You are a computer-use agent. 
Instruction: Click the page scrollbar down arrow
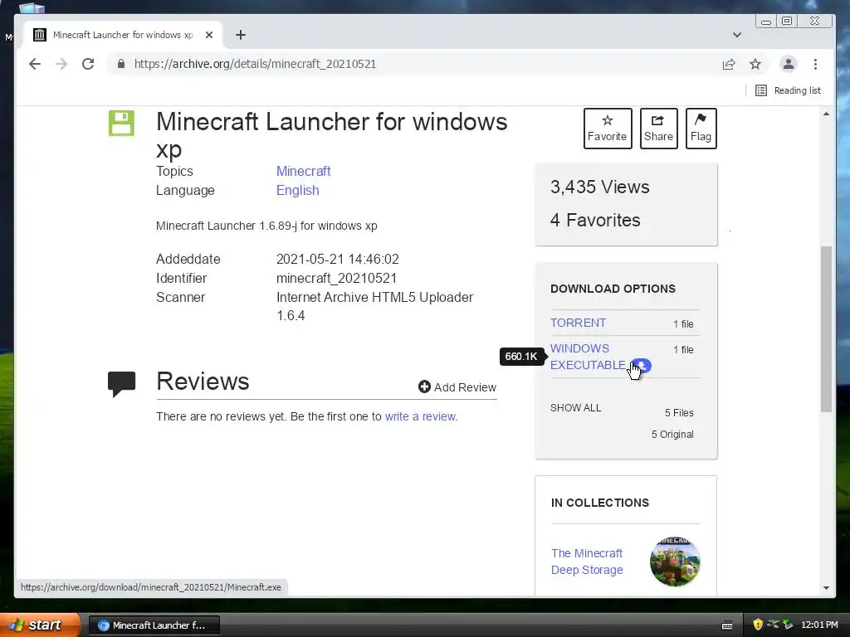pos(826,588)
